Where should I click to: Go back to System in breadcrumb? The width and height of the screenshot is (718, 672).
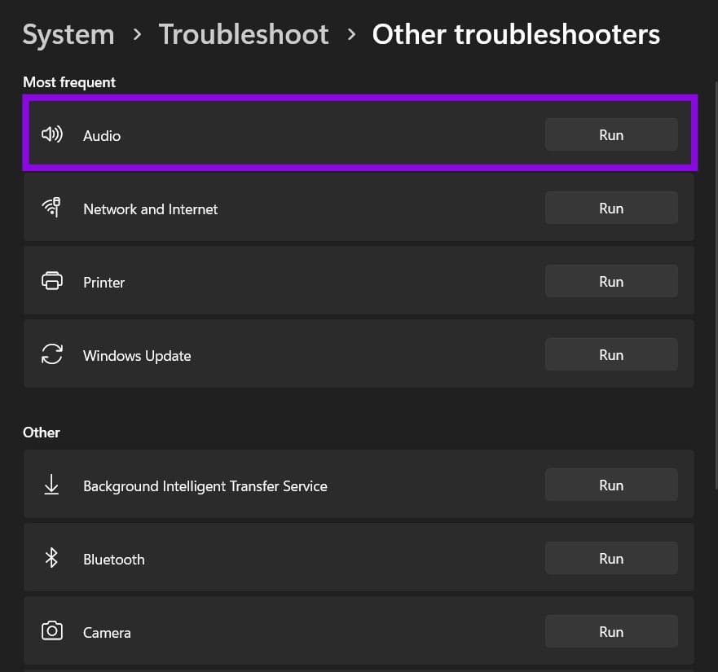68,35
